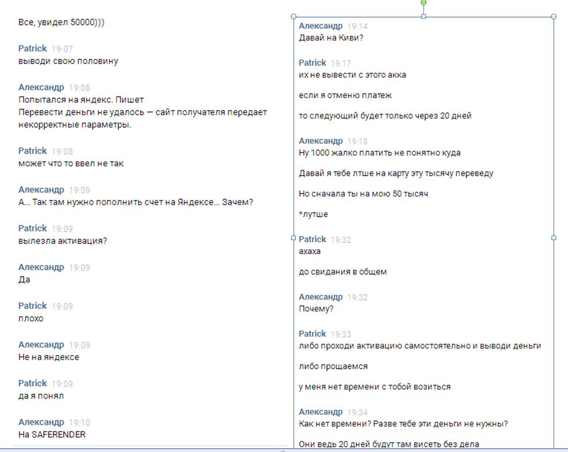
Task: Click the 19:10 timestamp beside Александр
Action: point(79,423)
